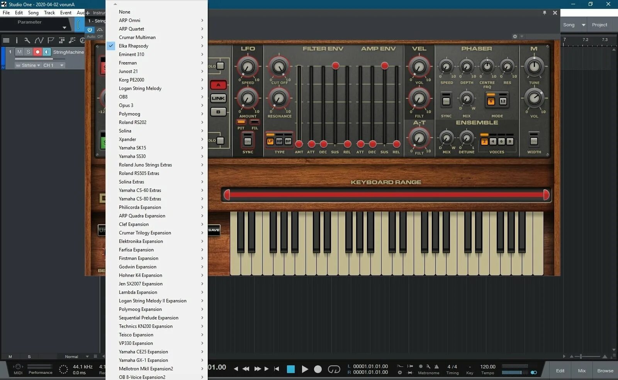The width and height of the screenshot is (618, 380).
Task: Solo the StringMachine track
Action: (x=28, y=52)
